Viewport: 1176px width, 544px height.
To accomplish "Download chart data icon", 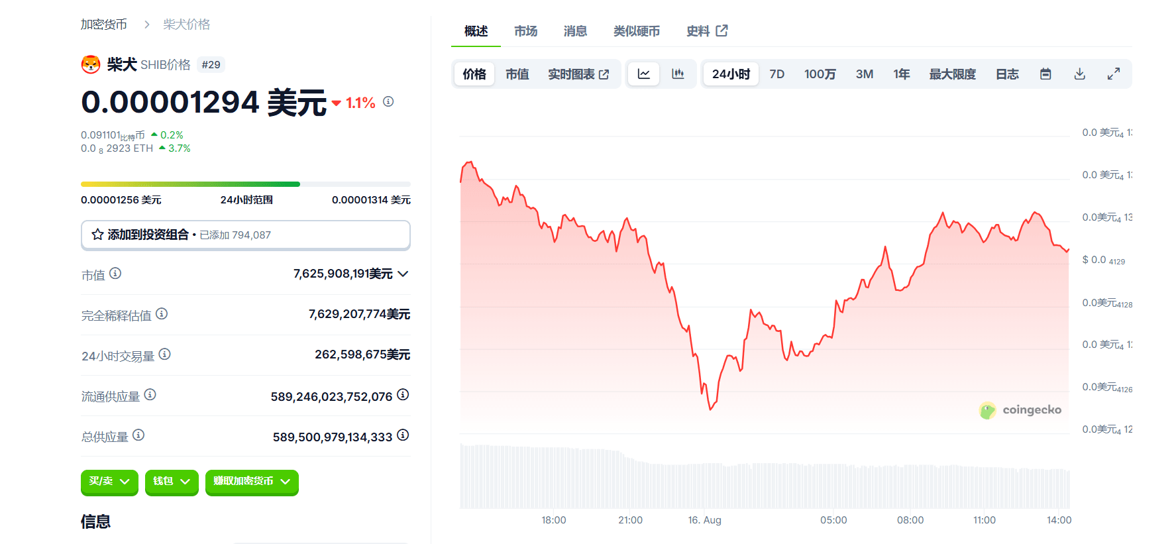I will pos(1079,74).
